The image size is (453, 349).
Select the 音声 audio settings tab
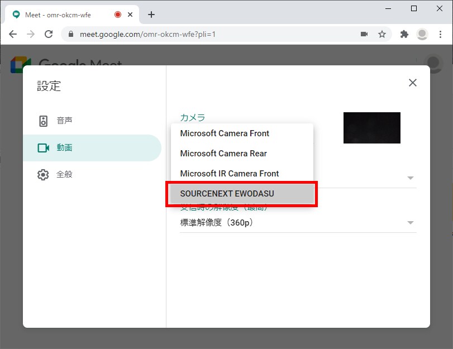(x=92, y=121)
